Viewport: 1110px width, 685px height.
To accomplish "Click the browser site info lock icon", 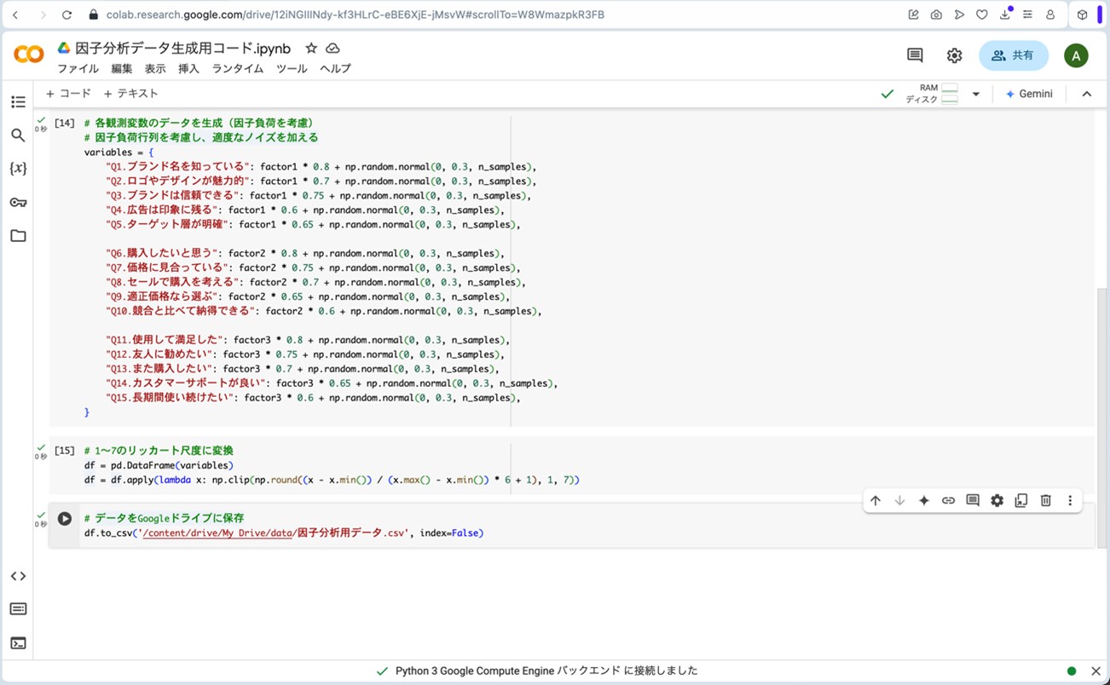I will (x=93, y=14).
